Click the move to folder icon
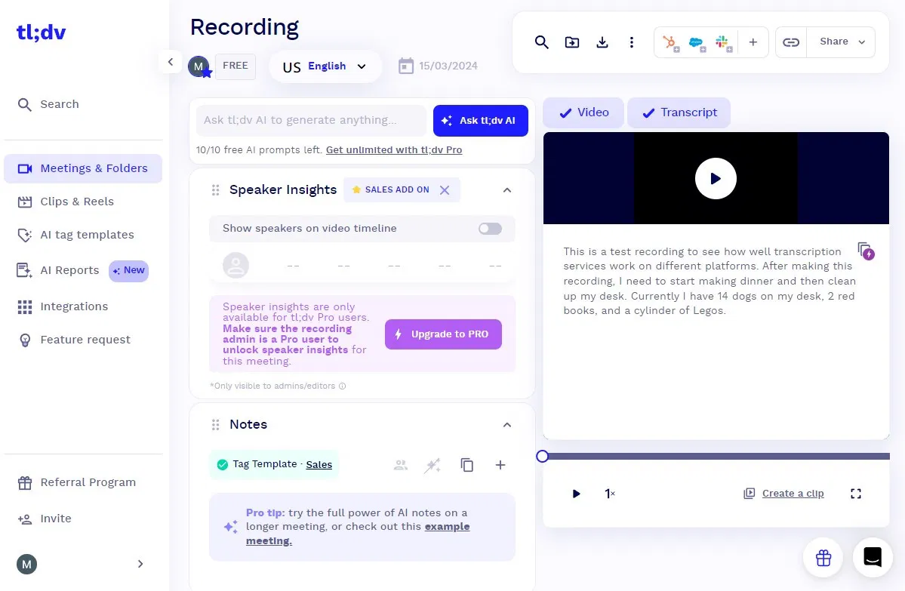The image size is (905, 591). click(572, 42)
